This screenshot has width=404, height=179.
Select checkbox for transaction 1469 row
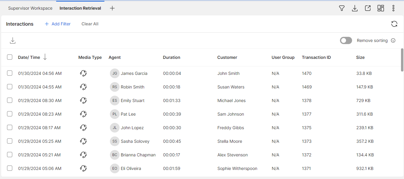(x=10, y=87)
